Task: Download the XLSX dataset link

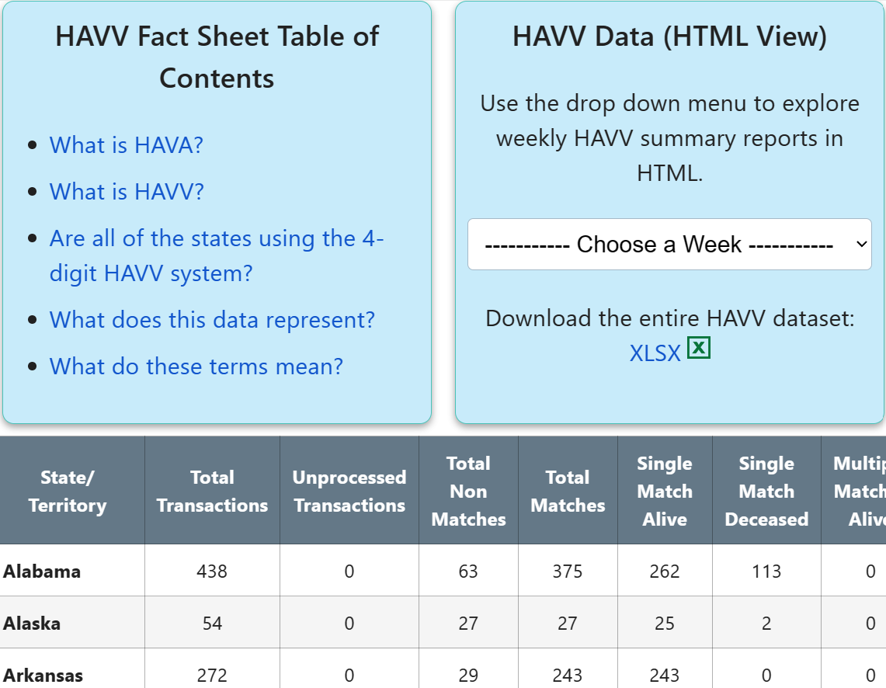Action: [655, 353]
